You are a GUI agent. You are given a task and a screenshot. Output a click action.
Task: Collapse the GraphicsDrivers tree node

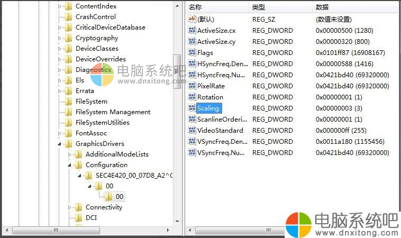tap(59, 144)
